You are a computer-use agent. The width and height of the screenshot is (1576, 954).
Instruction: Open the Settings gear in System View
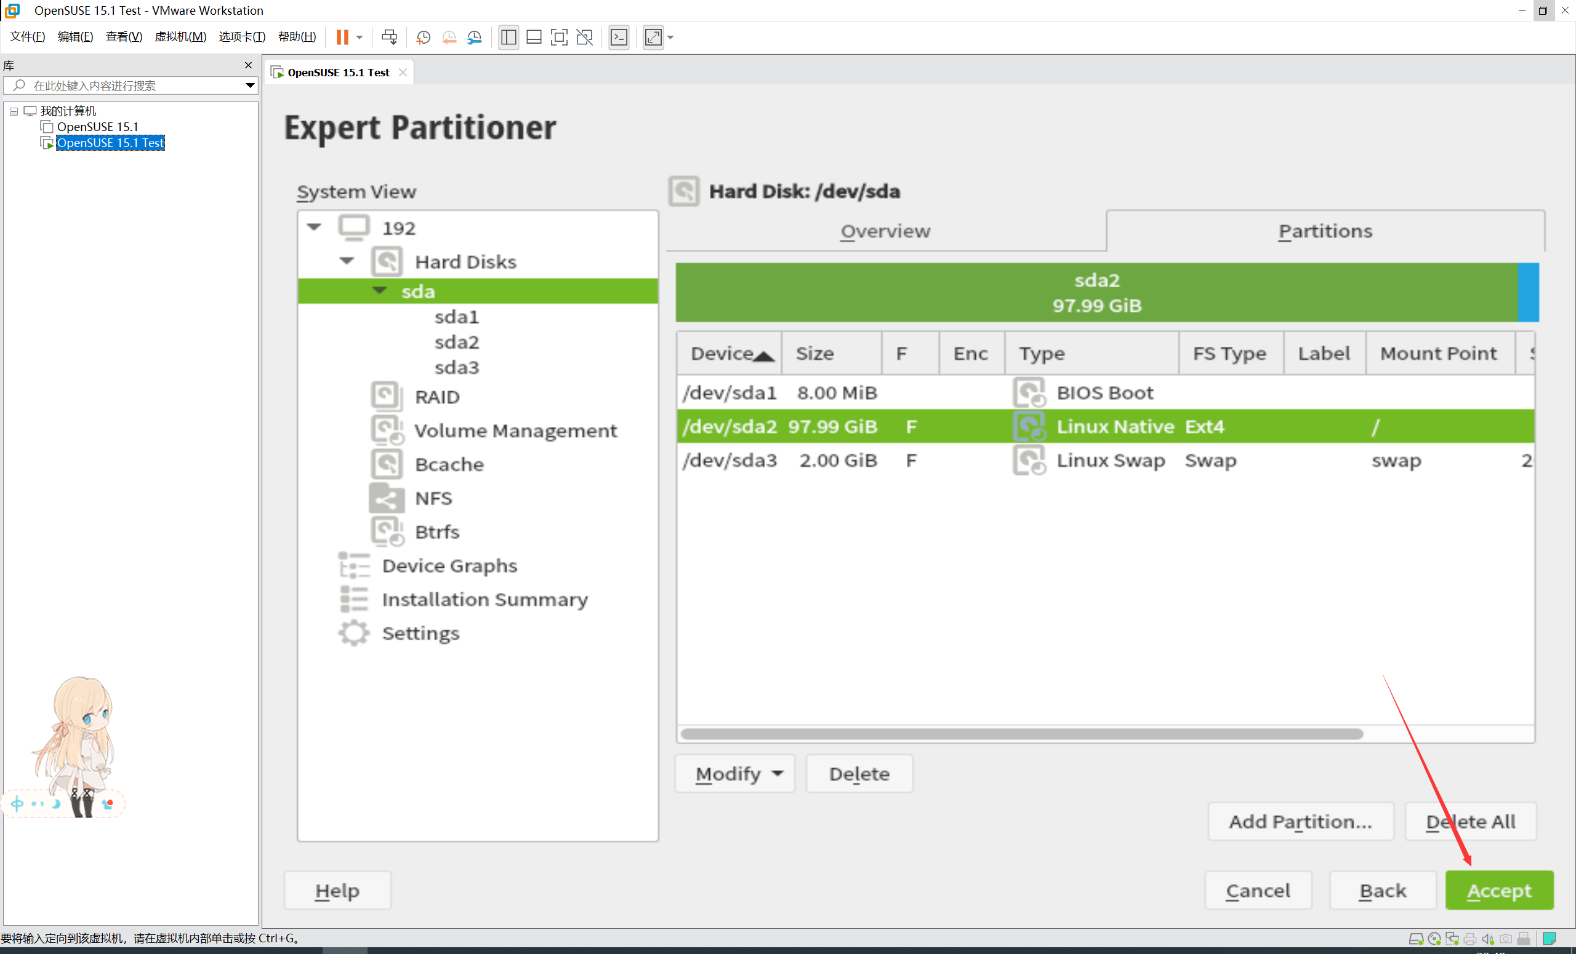click(x=354, y=633)
